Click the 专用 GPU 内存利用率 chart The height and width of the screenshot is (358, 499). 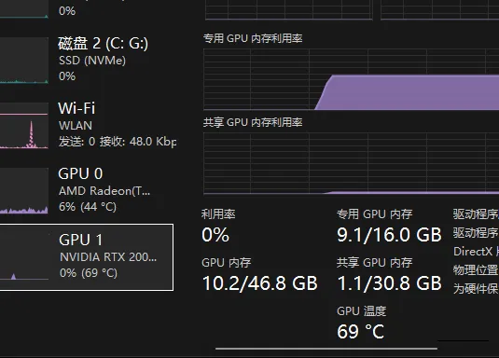(x=351, y=79)
